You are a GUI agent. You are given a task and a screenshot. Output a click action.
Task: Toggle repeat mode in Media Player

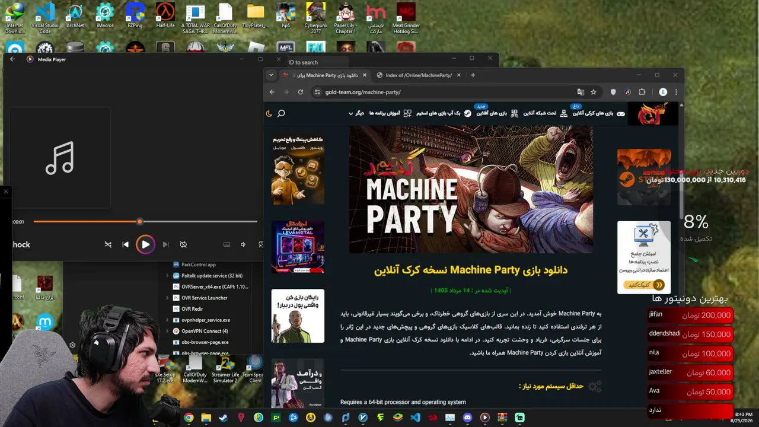click(x=183, y=244)
